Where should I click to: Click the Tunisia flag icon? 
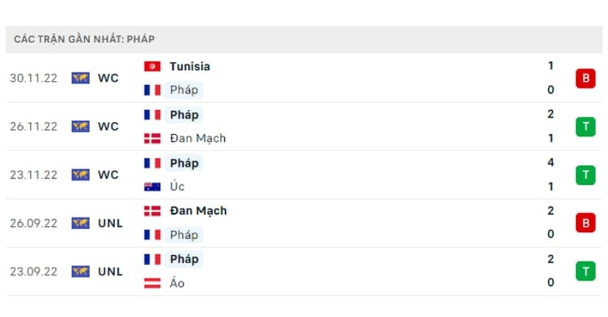(152, 67)
